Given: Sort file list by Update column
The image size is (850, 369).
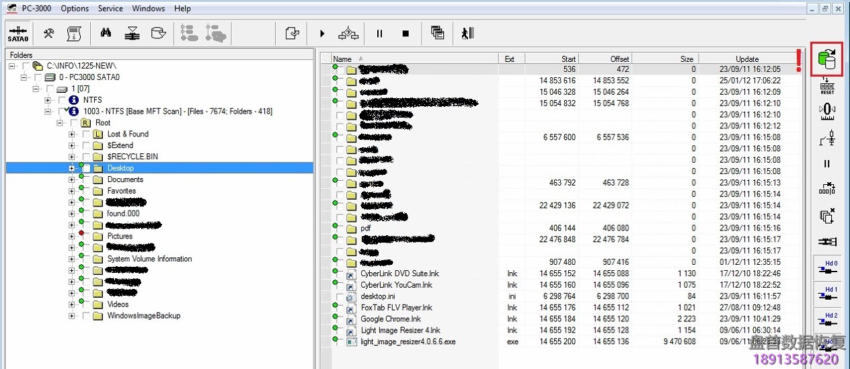Looking at the screenshot, I should pyautogui.click(x=747, y=58).
